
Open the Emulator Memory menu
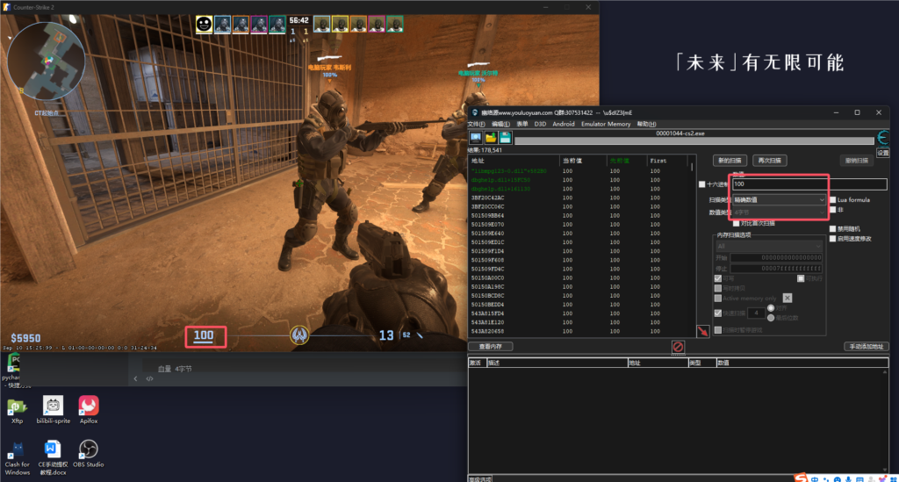click(x=606, y=124)
